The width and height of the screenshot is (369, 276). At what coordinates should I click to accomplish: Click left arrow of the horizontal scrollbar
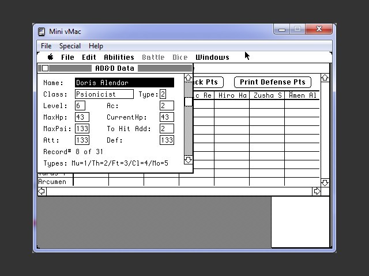(x=42, y=191)
